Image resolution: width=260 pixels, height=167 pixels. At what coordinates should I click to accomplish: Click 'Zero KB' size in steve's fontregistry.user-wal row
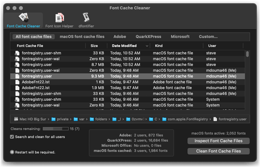[x=97, y=59]
